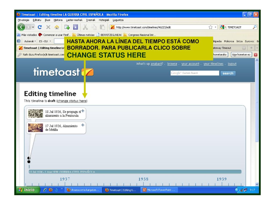
Task: Open the Últimas noticias bookmark feed
Action: pos(84,35)
